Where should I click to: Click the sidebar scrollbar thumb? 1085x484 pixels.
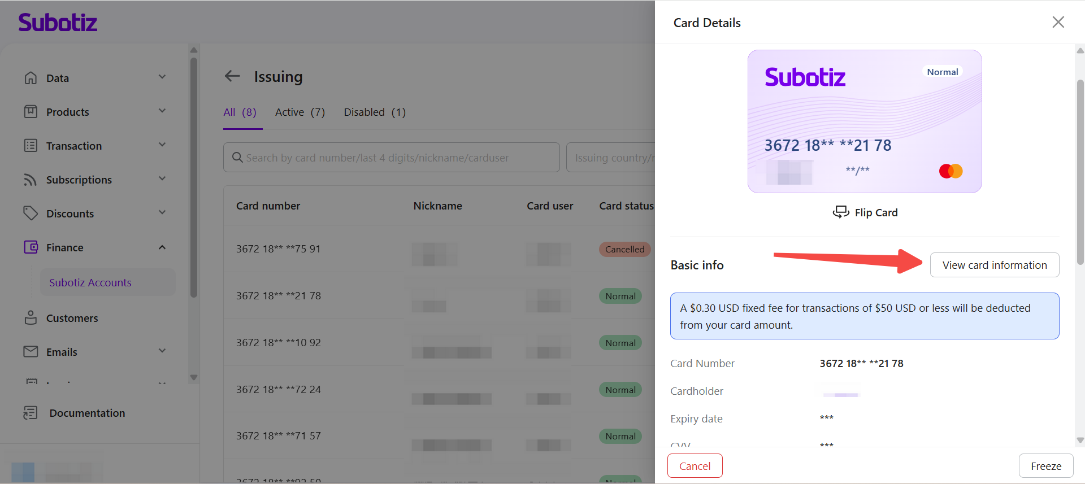(194, 177)
